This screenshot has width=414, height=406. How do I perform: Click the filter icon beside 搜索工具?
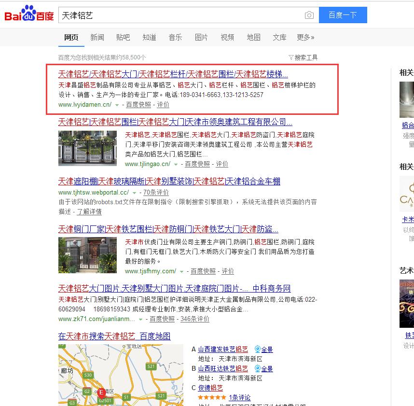click(x=291, y=57)
